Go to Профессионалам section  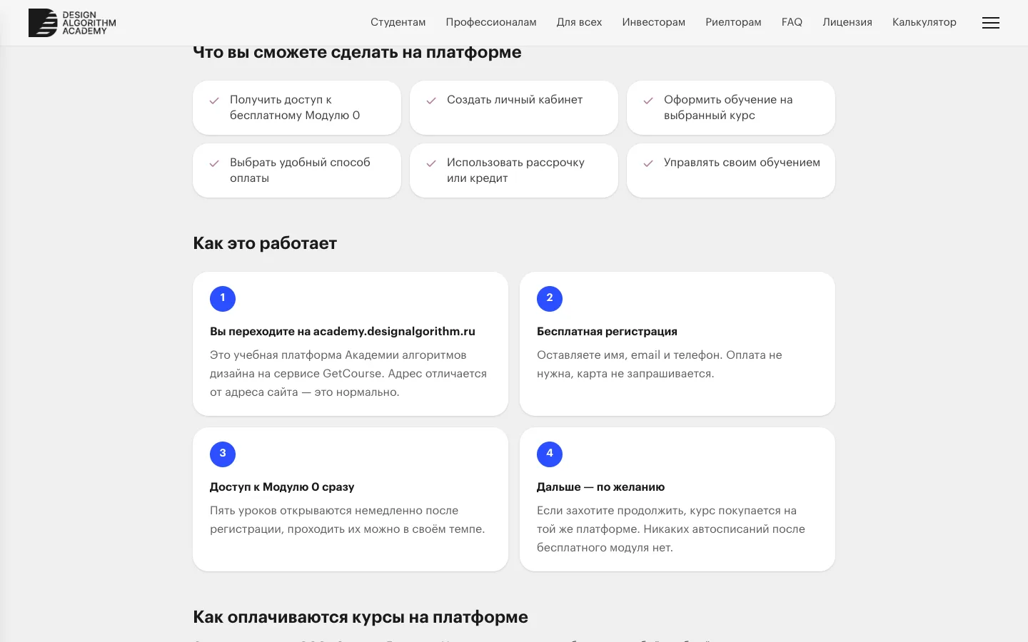click(x=491, y=22)
